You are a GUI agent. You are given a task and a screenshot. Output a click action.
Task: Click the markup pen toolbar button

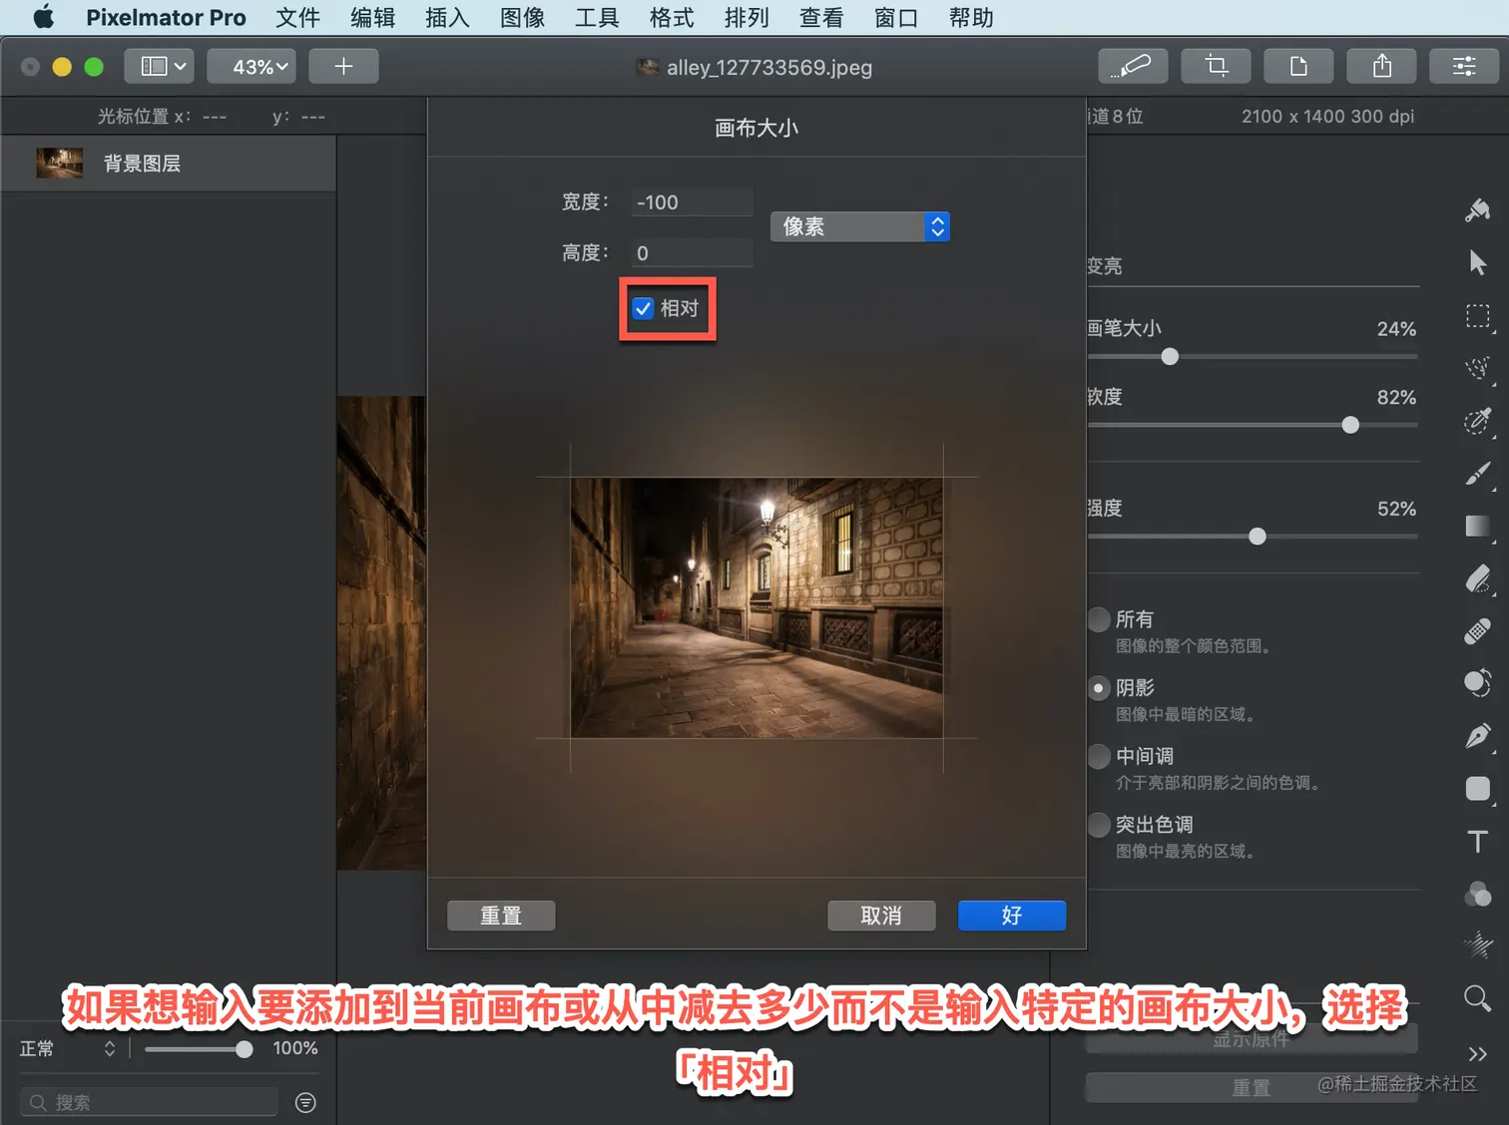(1132, 67)
